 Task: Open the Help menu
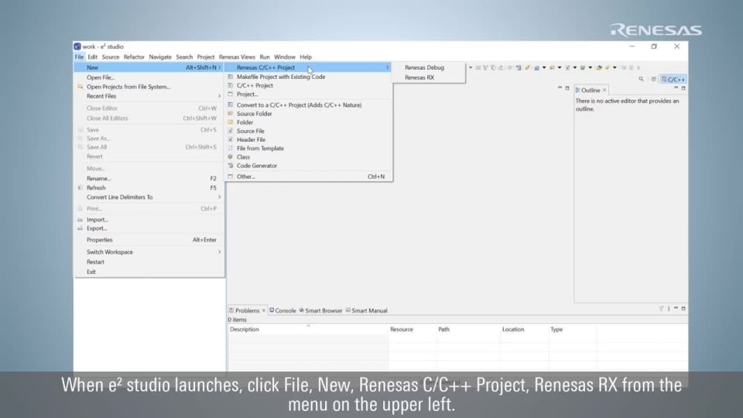point(306,57)
